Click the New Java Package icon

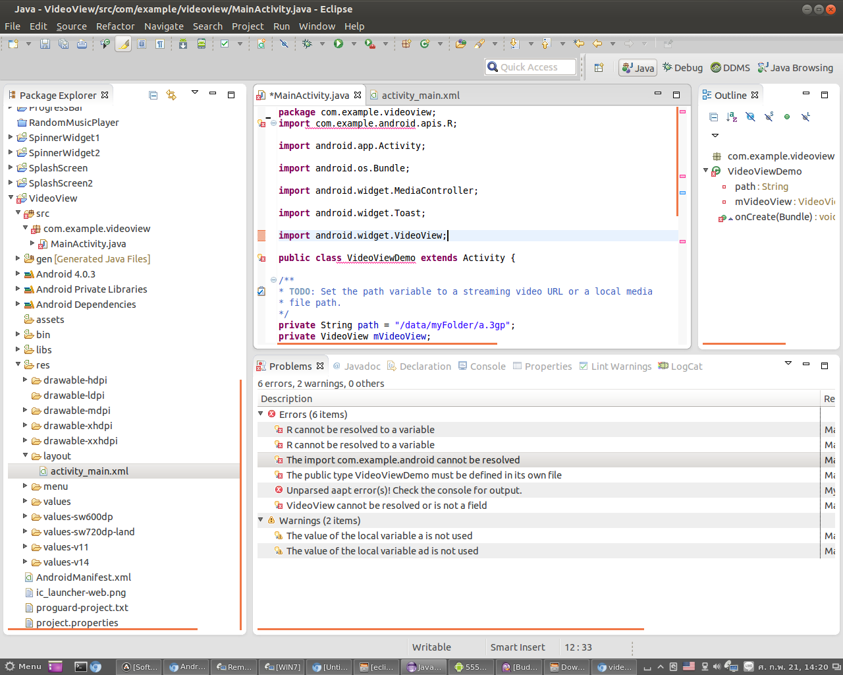(406, 44)
